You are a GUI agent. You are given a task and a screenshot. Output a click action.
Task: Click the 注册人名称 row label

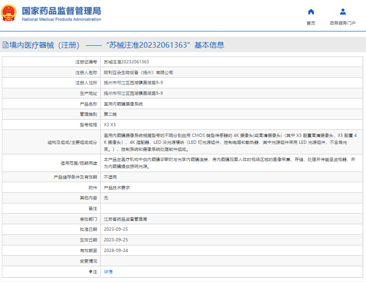86,73
